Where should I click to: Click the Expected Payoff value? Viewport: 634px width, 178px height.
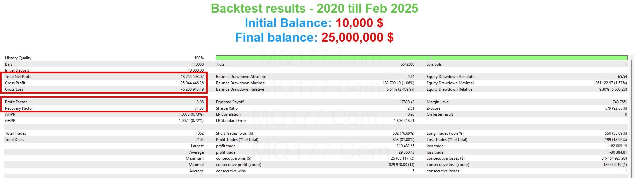coord(407,102)
